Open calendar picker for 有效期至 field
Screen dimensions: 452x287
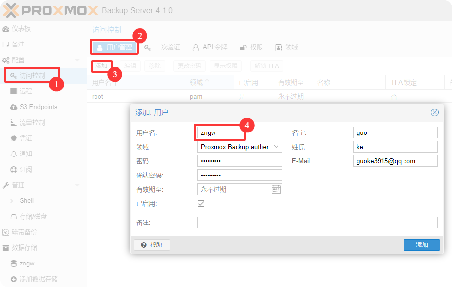coord(276,189)
